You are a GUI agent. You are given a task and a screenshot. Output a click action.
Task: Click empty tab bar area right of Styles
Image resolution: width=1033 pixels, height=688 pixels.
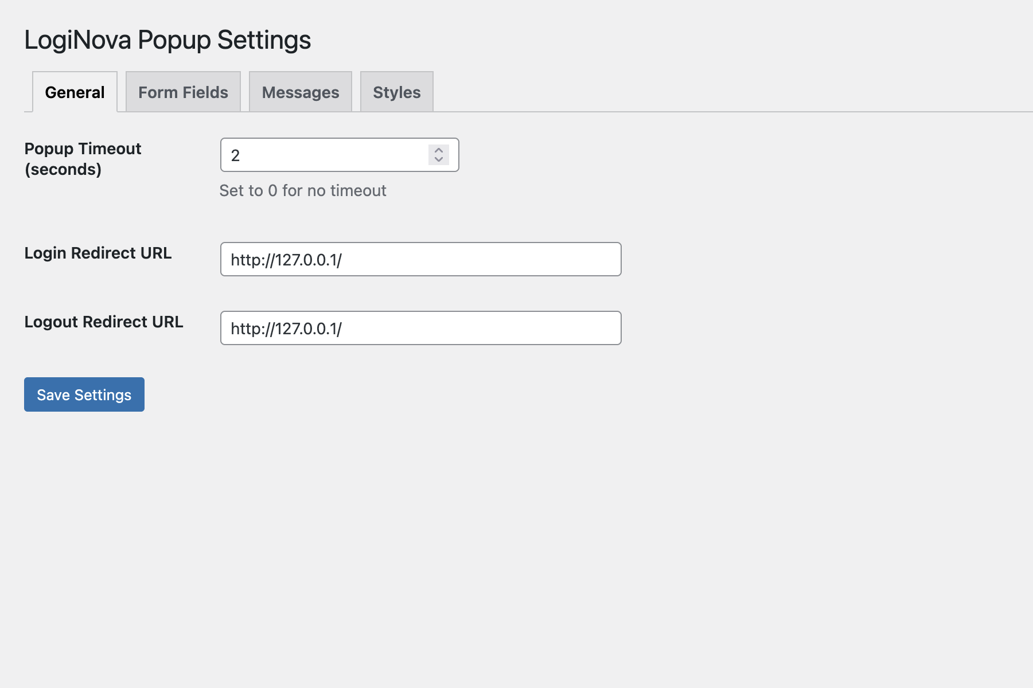pos(688,92)
